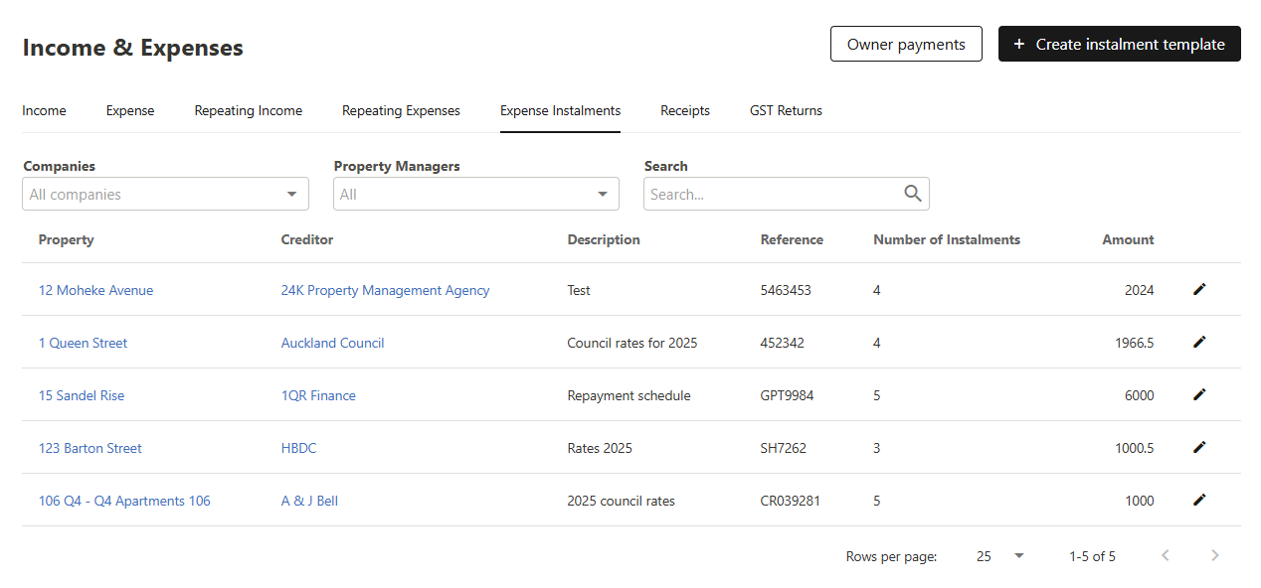Edit the 12 Moheke Avenue instalment row

coord(1199,289)
